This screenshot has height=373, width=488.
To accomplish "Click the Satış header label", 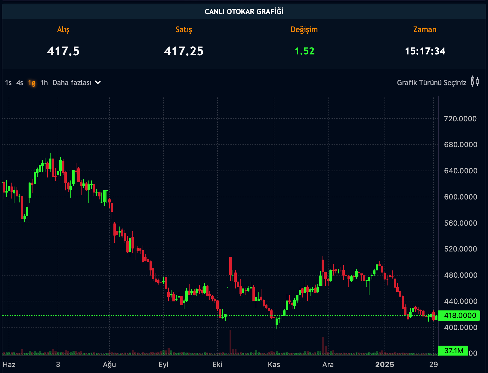I will pos(184,29).
